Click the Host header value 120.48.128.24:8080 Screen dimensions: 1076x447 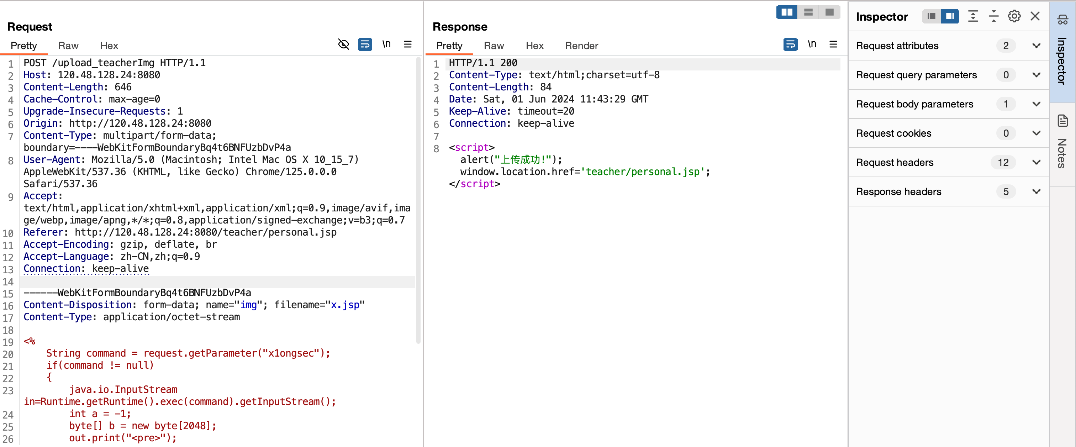(109, 75)
